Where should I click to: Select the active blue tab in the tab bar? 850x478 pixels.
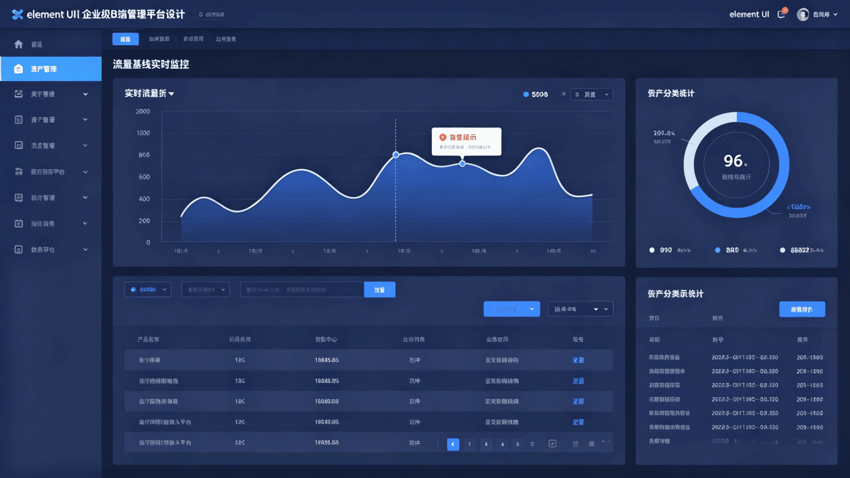point(125,39)
